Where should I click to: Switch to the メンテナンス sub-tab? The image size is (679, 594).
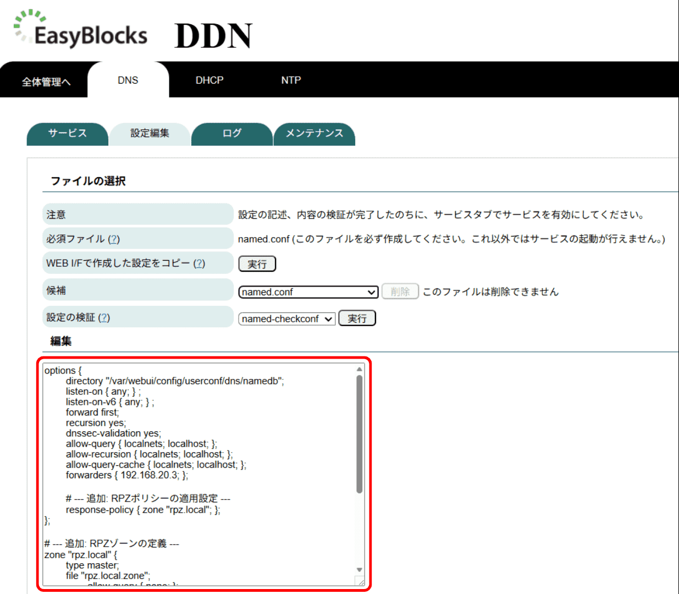(314, 134)
